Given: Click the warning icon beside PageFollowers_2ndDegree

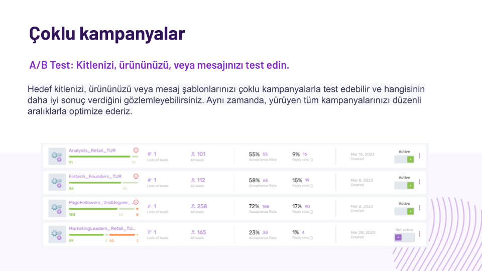Looking at the screenshot, I should 136,202.
